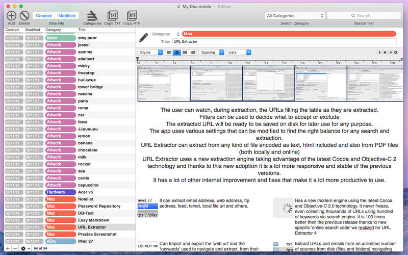408x255 pixels.
Task: Click the plus button below note list
Action: 8,248
